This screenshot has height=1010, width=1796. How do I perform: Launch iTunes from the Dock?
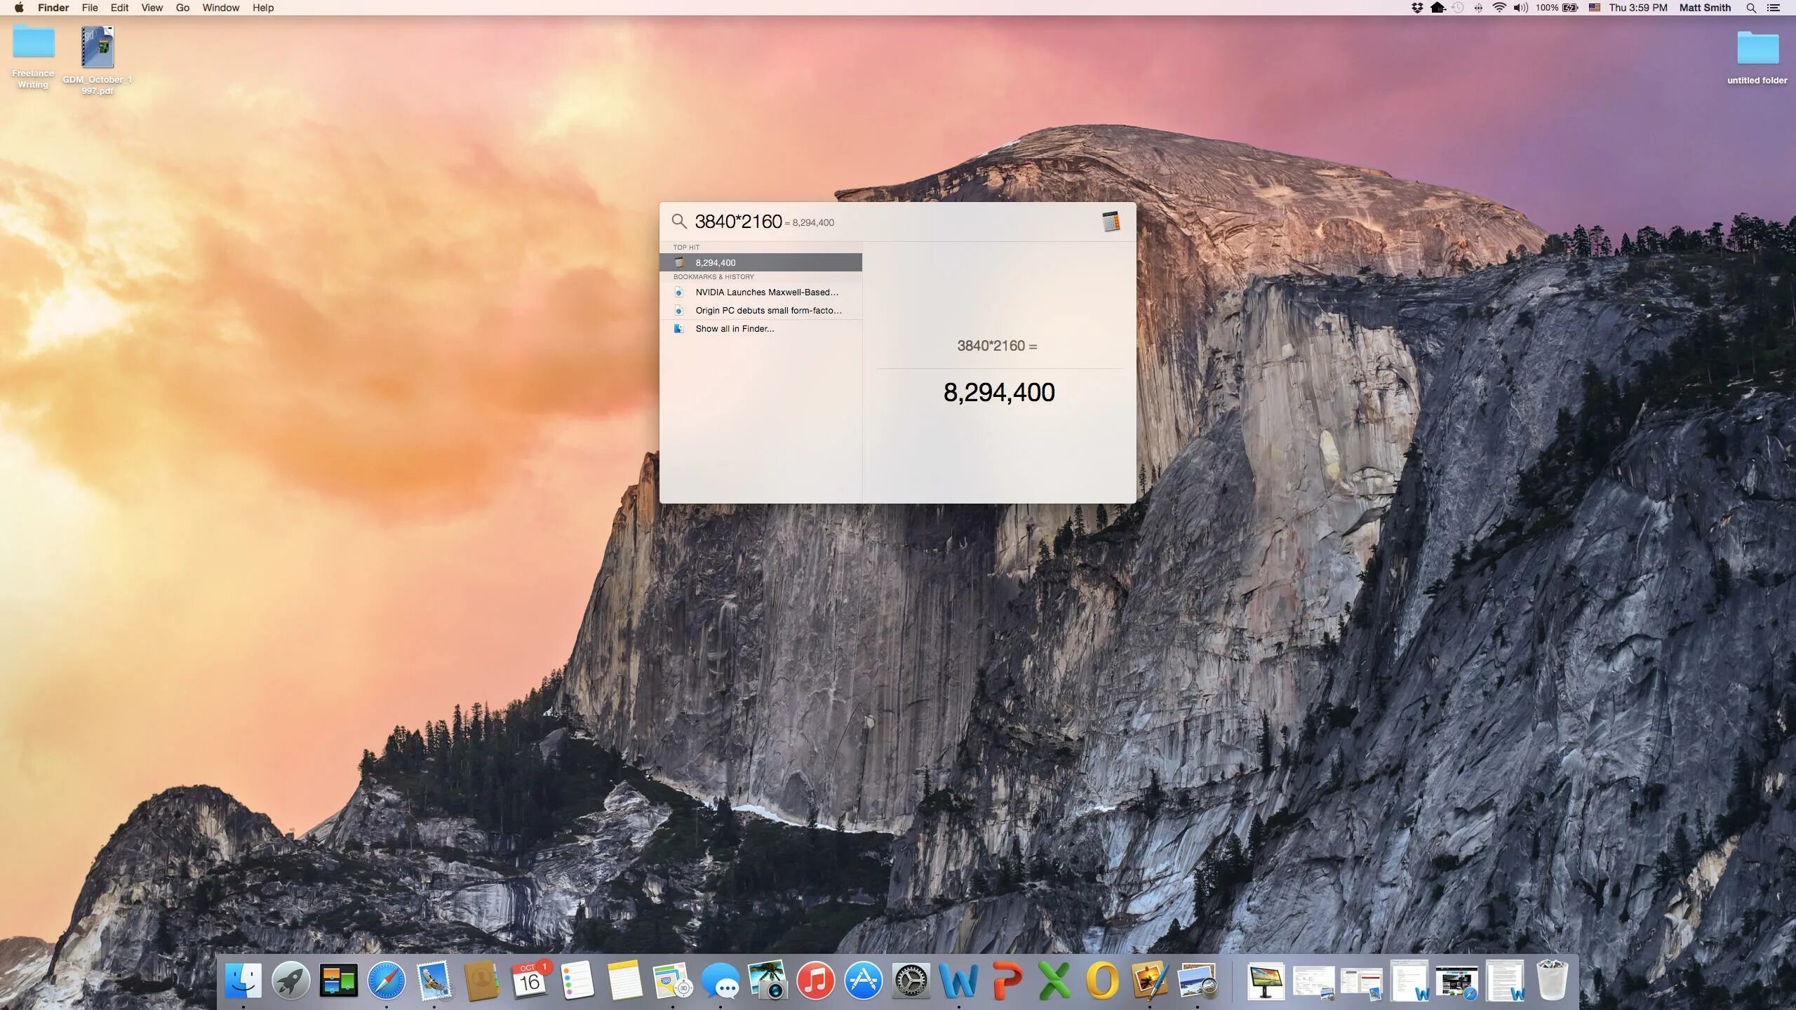[x=815, y=980]
